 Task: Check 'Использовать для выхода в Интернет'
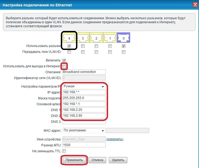coord(64,66)
